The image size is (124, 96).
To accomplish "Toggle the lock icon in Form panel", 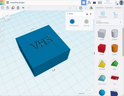I will click(x=87, y=14).
